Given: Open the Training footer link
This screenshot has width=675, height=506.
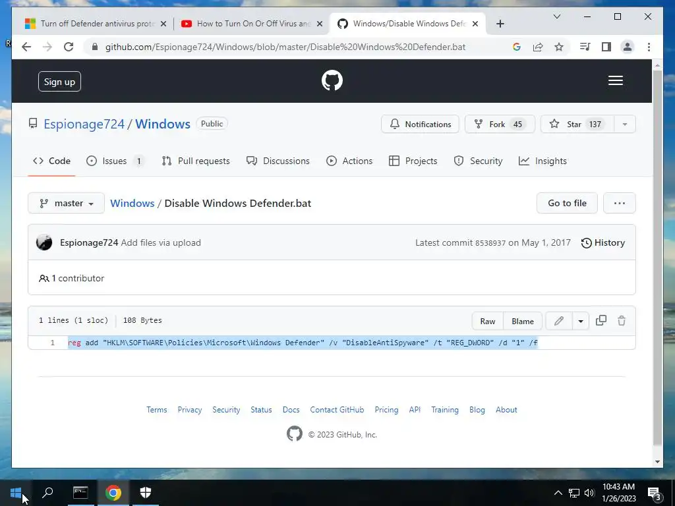Looking at the screenshot, I should (445, 410).
